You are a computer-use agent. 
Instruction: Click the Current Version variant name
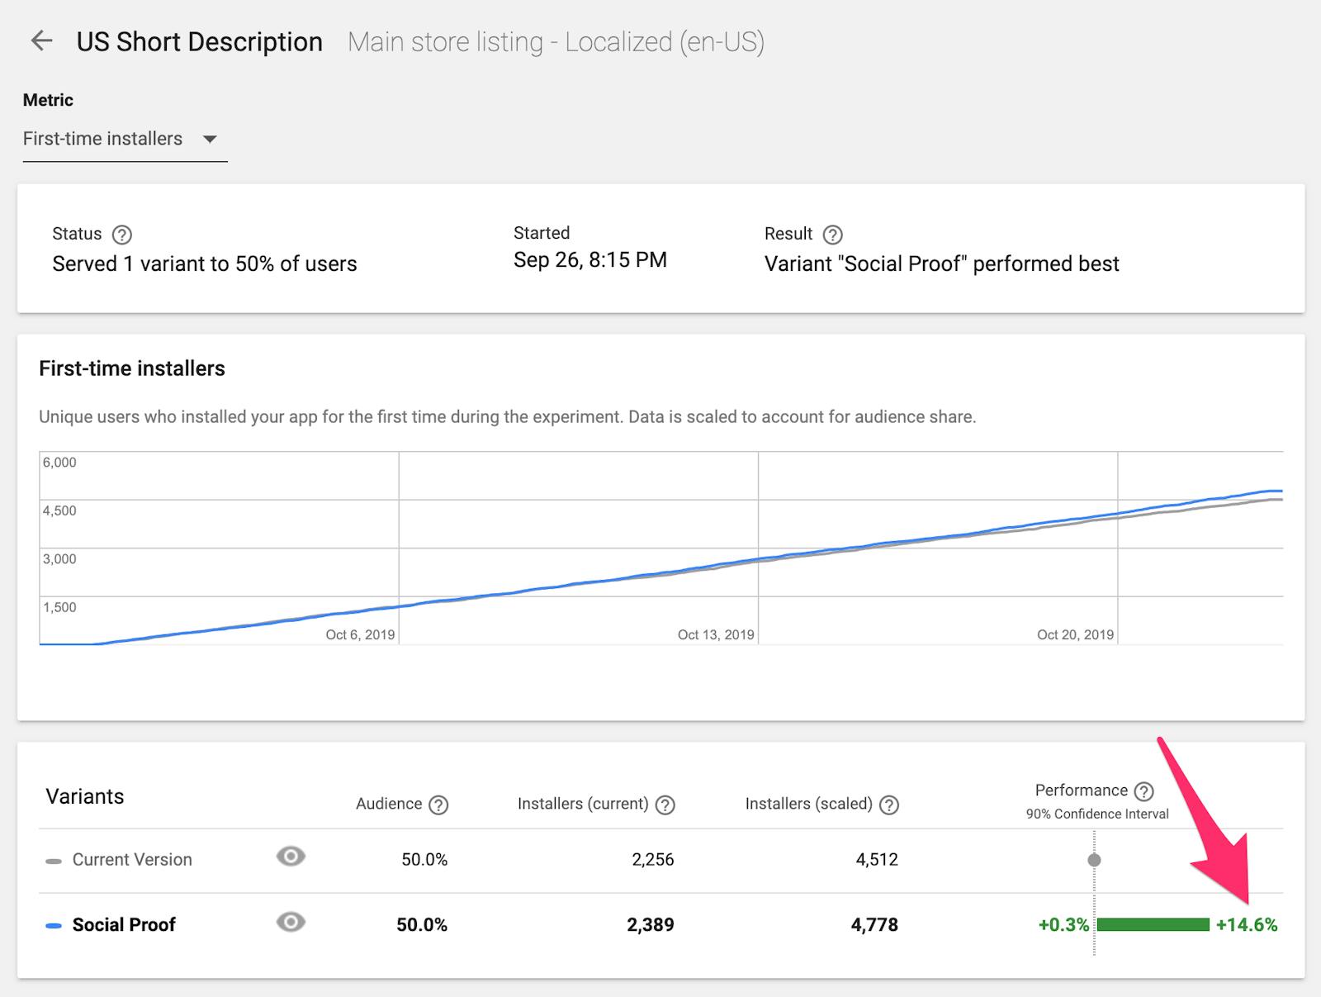pos(132,860)
